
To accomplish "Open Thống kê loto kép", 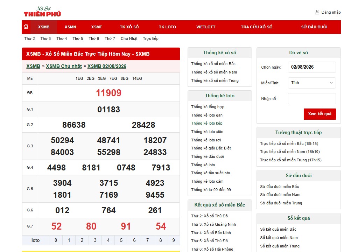I will coord(207,123).
